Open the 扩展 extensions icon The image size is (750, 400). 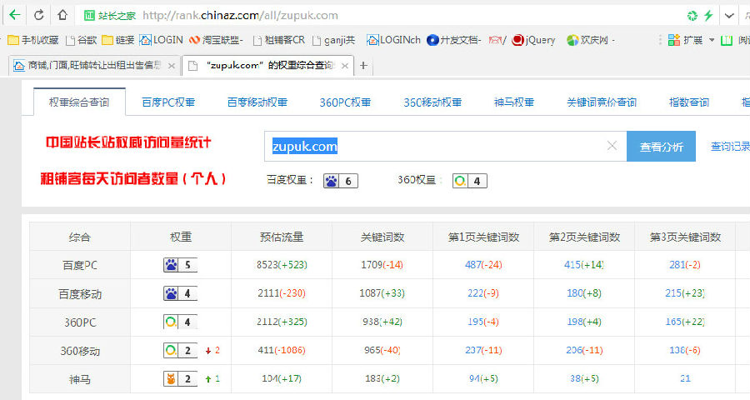tap(686, 40)
